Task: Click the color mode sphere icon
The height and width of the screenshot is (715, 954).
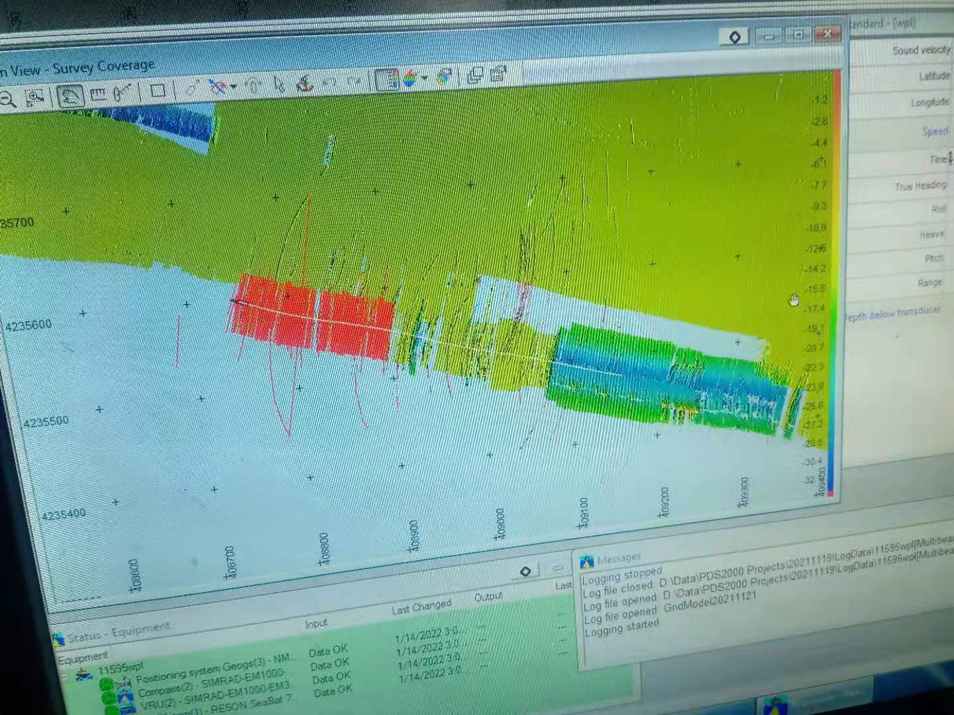Action: (x=410, y=79)
